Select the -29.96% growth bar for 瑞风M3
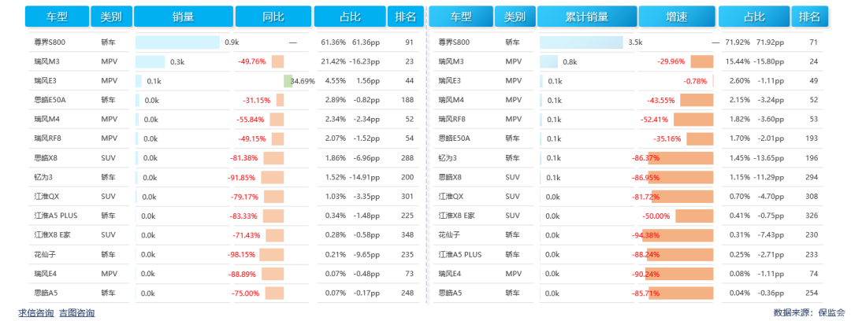The height and width of the screenshot is (321, 851). point(701,61)
